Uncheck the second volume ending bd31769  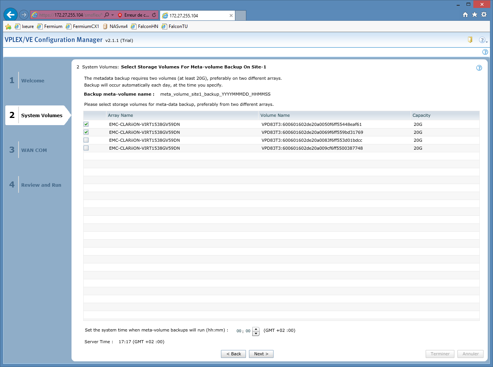click(86, 132)
